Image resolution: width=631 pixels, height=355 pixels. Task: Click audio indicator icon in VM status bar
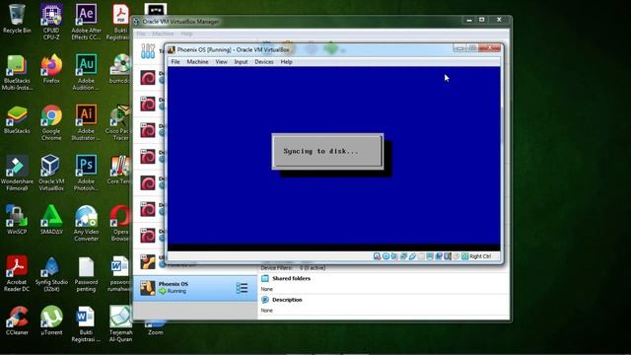tap(394, 256)
